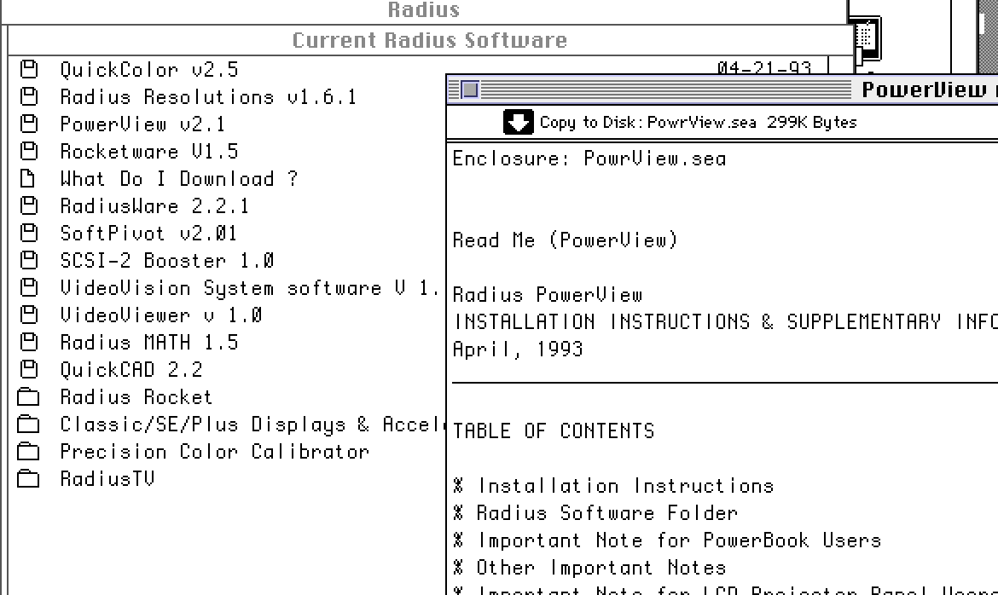Click the folder icon beside RadiusTV
Viewport: 998px width, 595px height.
pyautogui.click(x=28, y=480)
